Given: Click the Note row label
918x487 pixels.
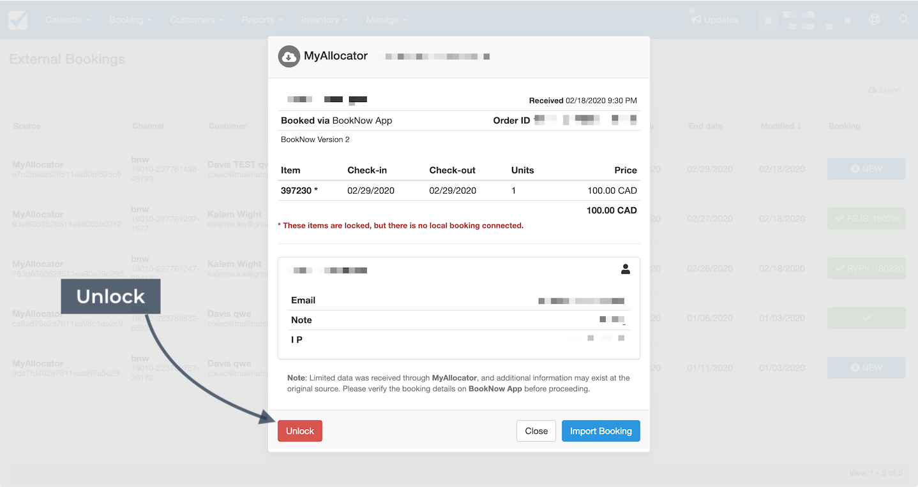Looking at the screenshot, I should pyautogui.click(x=301, y=320).
